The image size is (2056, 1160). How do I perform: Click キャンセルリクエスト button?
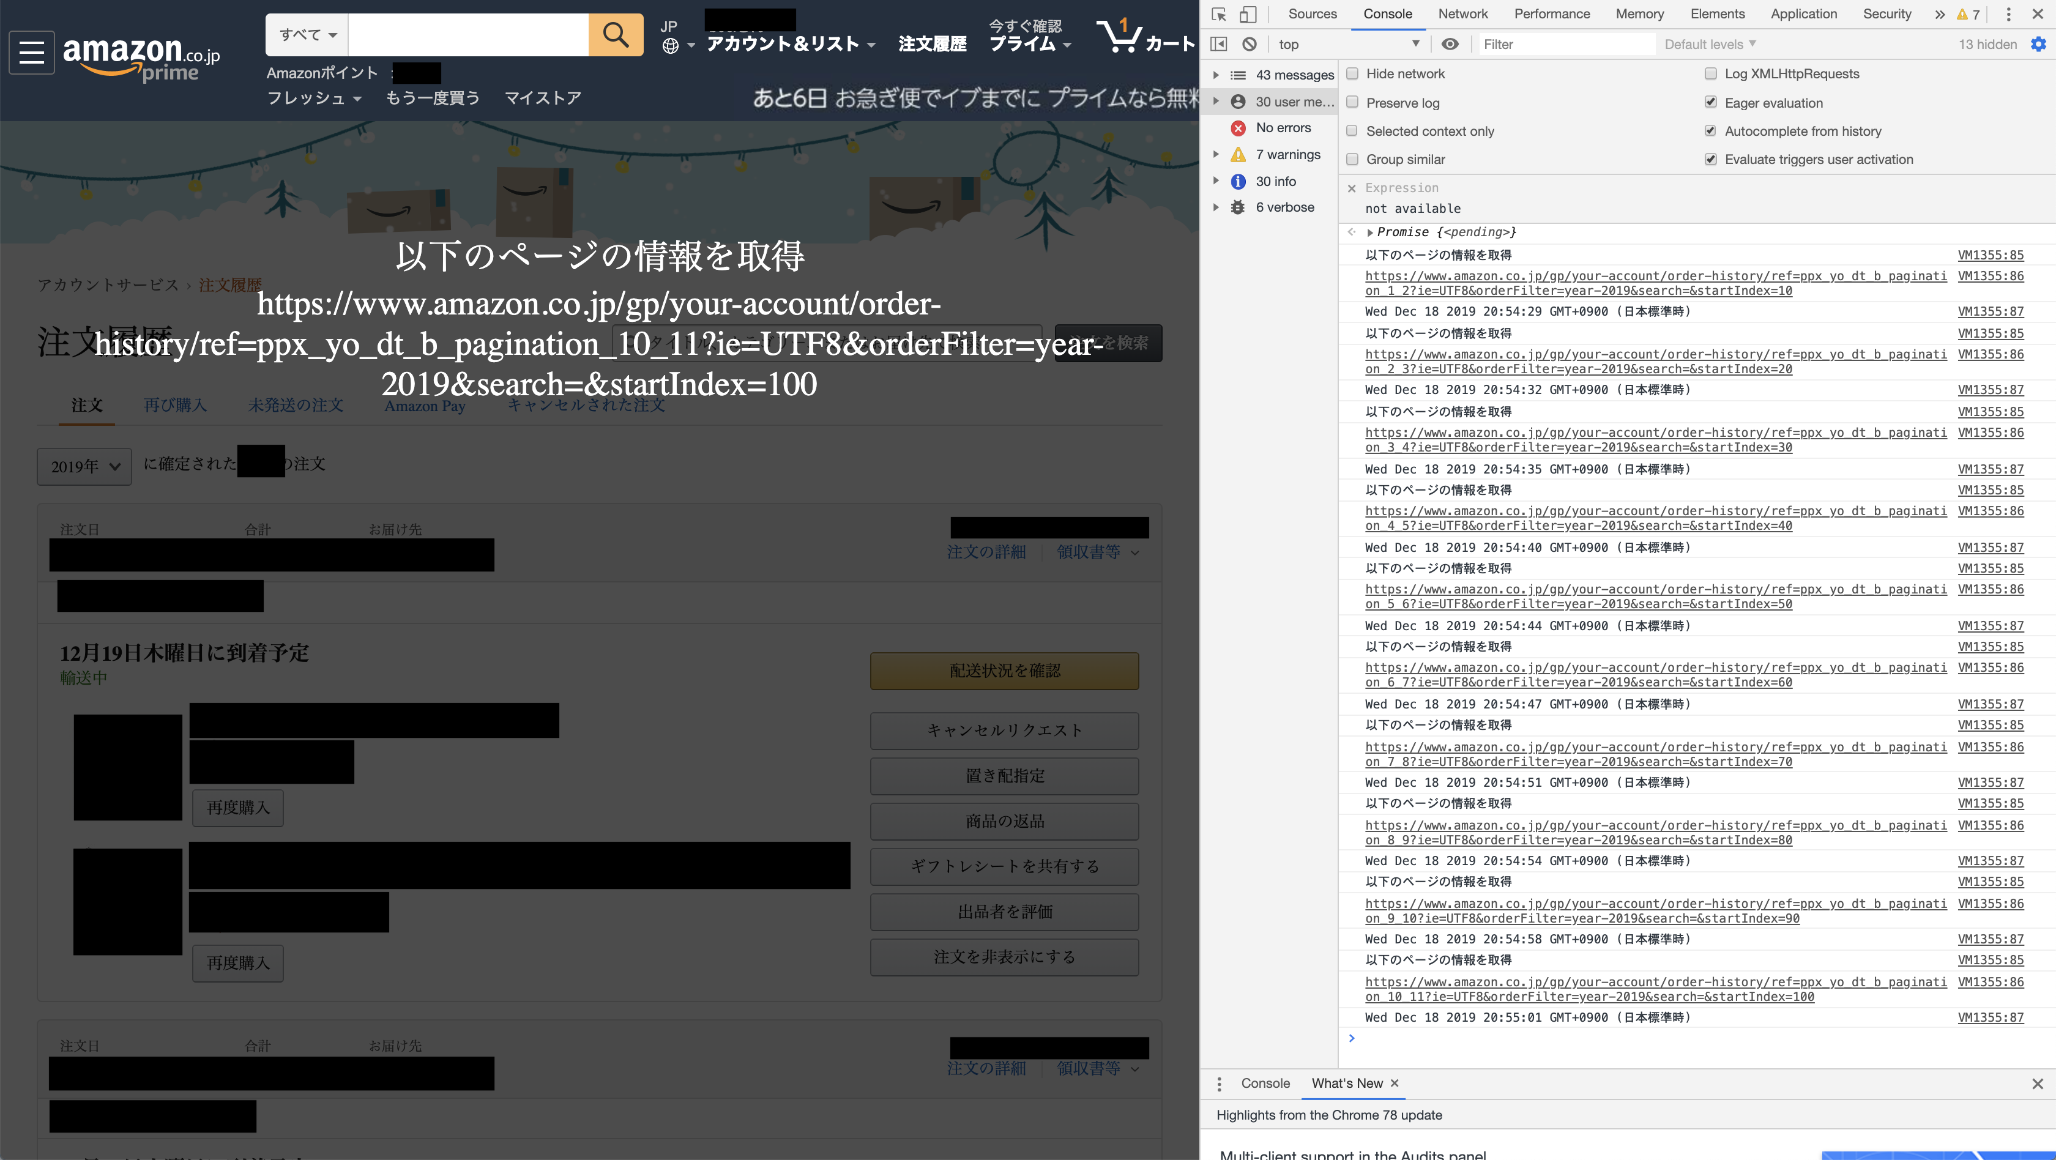click(x=1004, y=731)
